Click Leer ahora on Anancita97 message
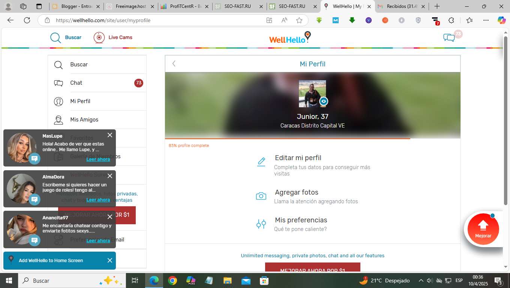 point(98,240)
